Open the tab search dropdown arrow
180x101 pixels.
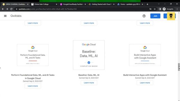point(159,4)
